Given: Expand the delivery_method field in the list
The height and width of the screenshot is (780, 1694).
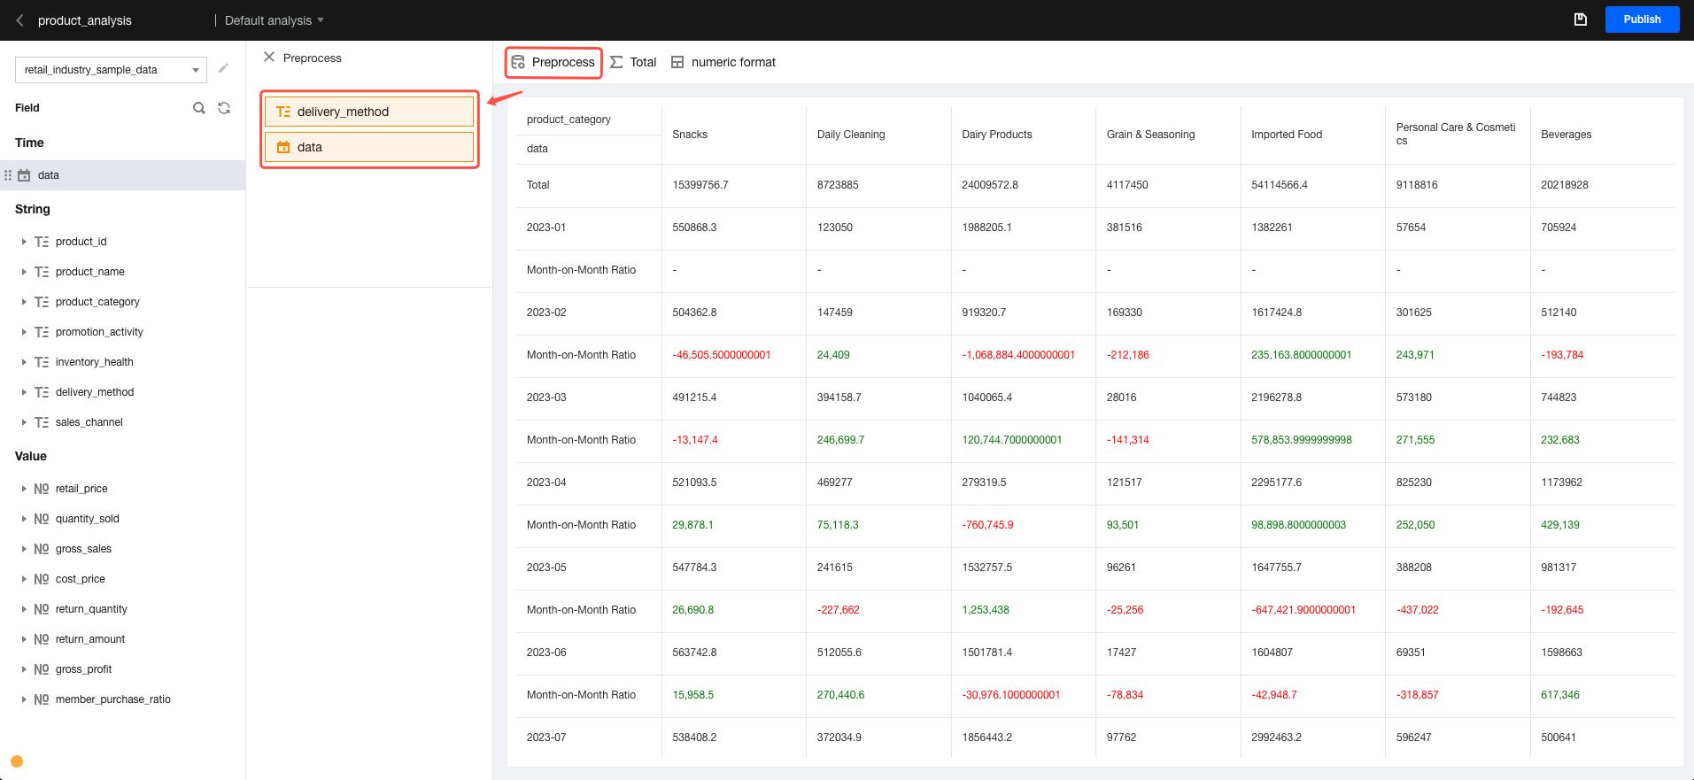Looking at the screenshot, I should [24, 392].
